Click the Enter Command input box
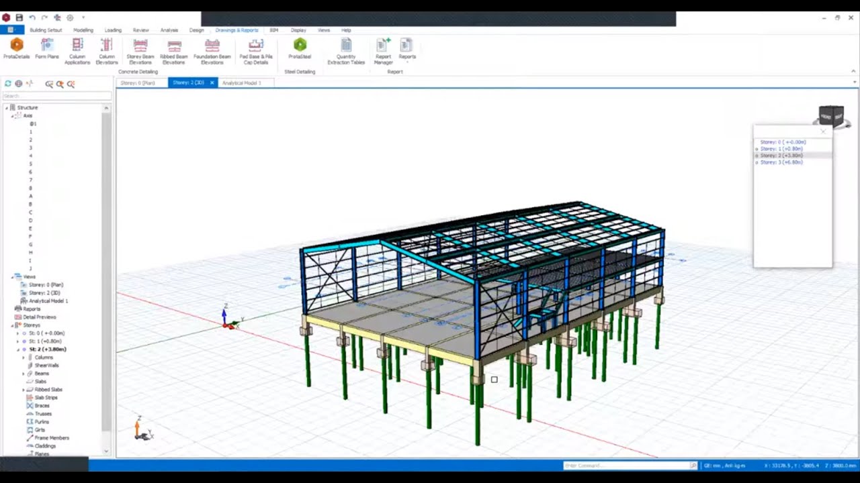 click(x=627, y=466)
